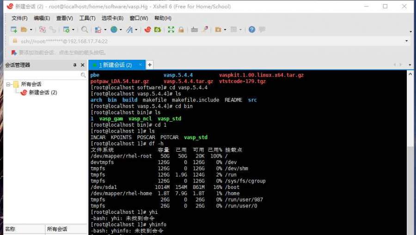
Task: Click the padlock lock-screen icon
Action: click(x=181, y=29)
